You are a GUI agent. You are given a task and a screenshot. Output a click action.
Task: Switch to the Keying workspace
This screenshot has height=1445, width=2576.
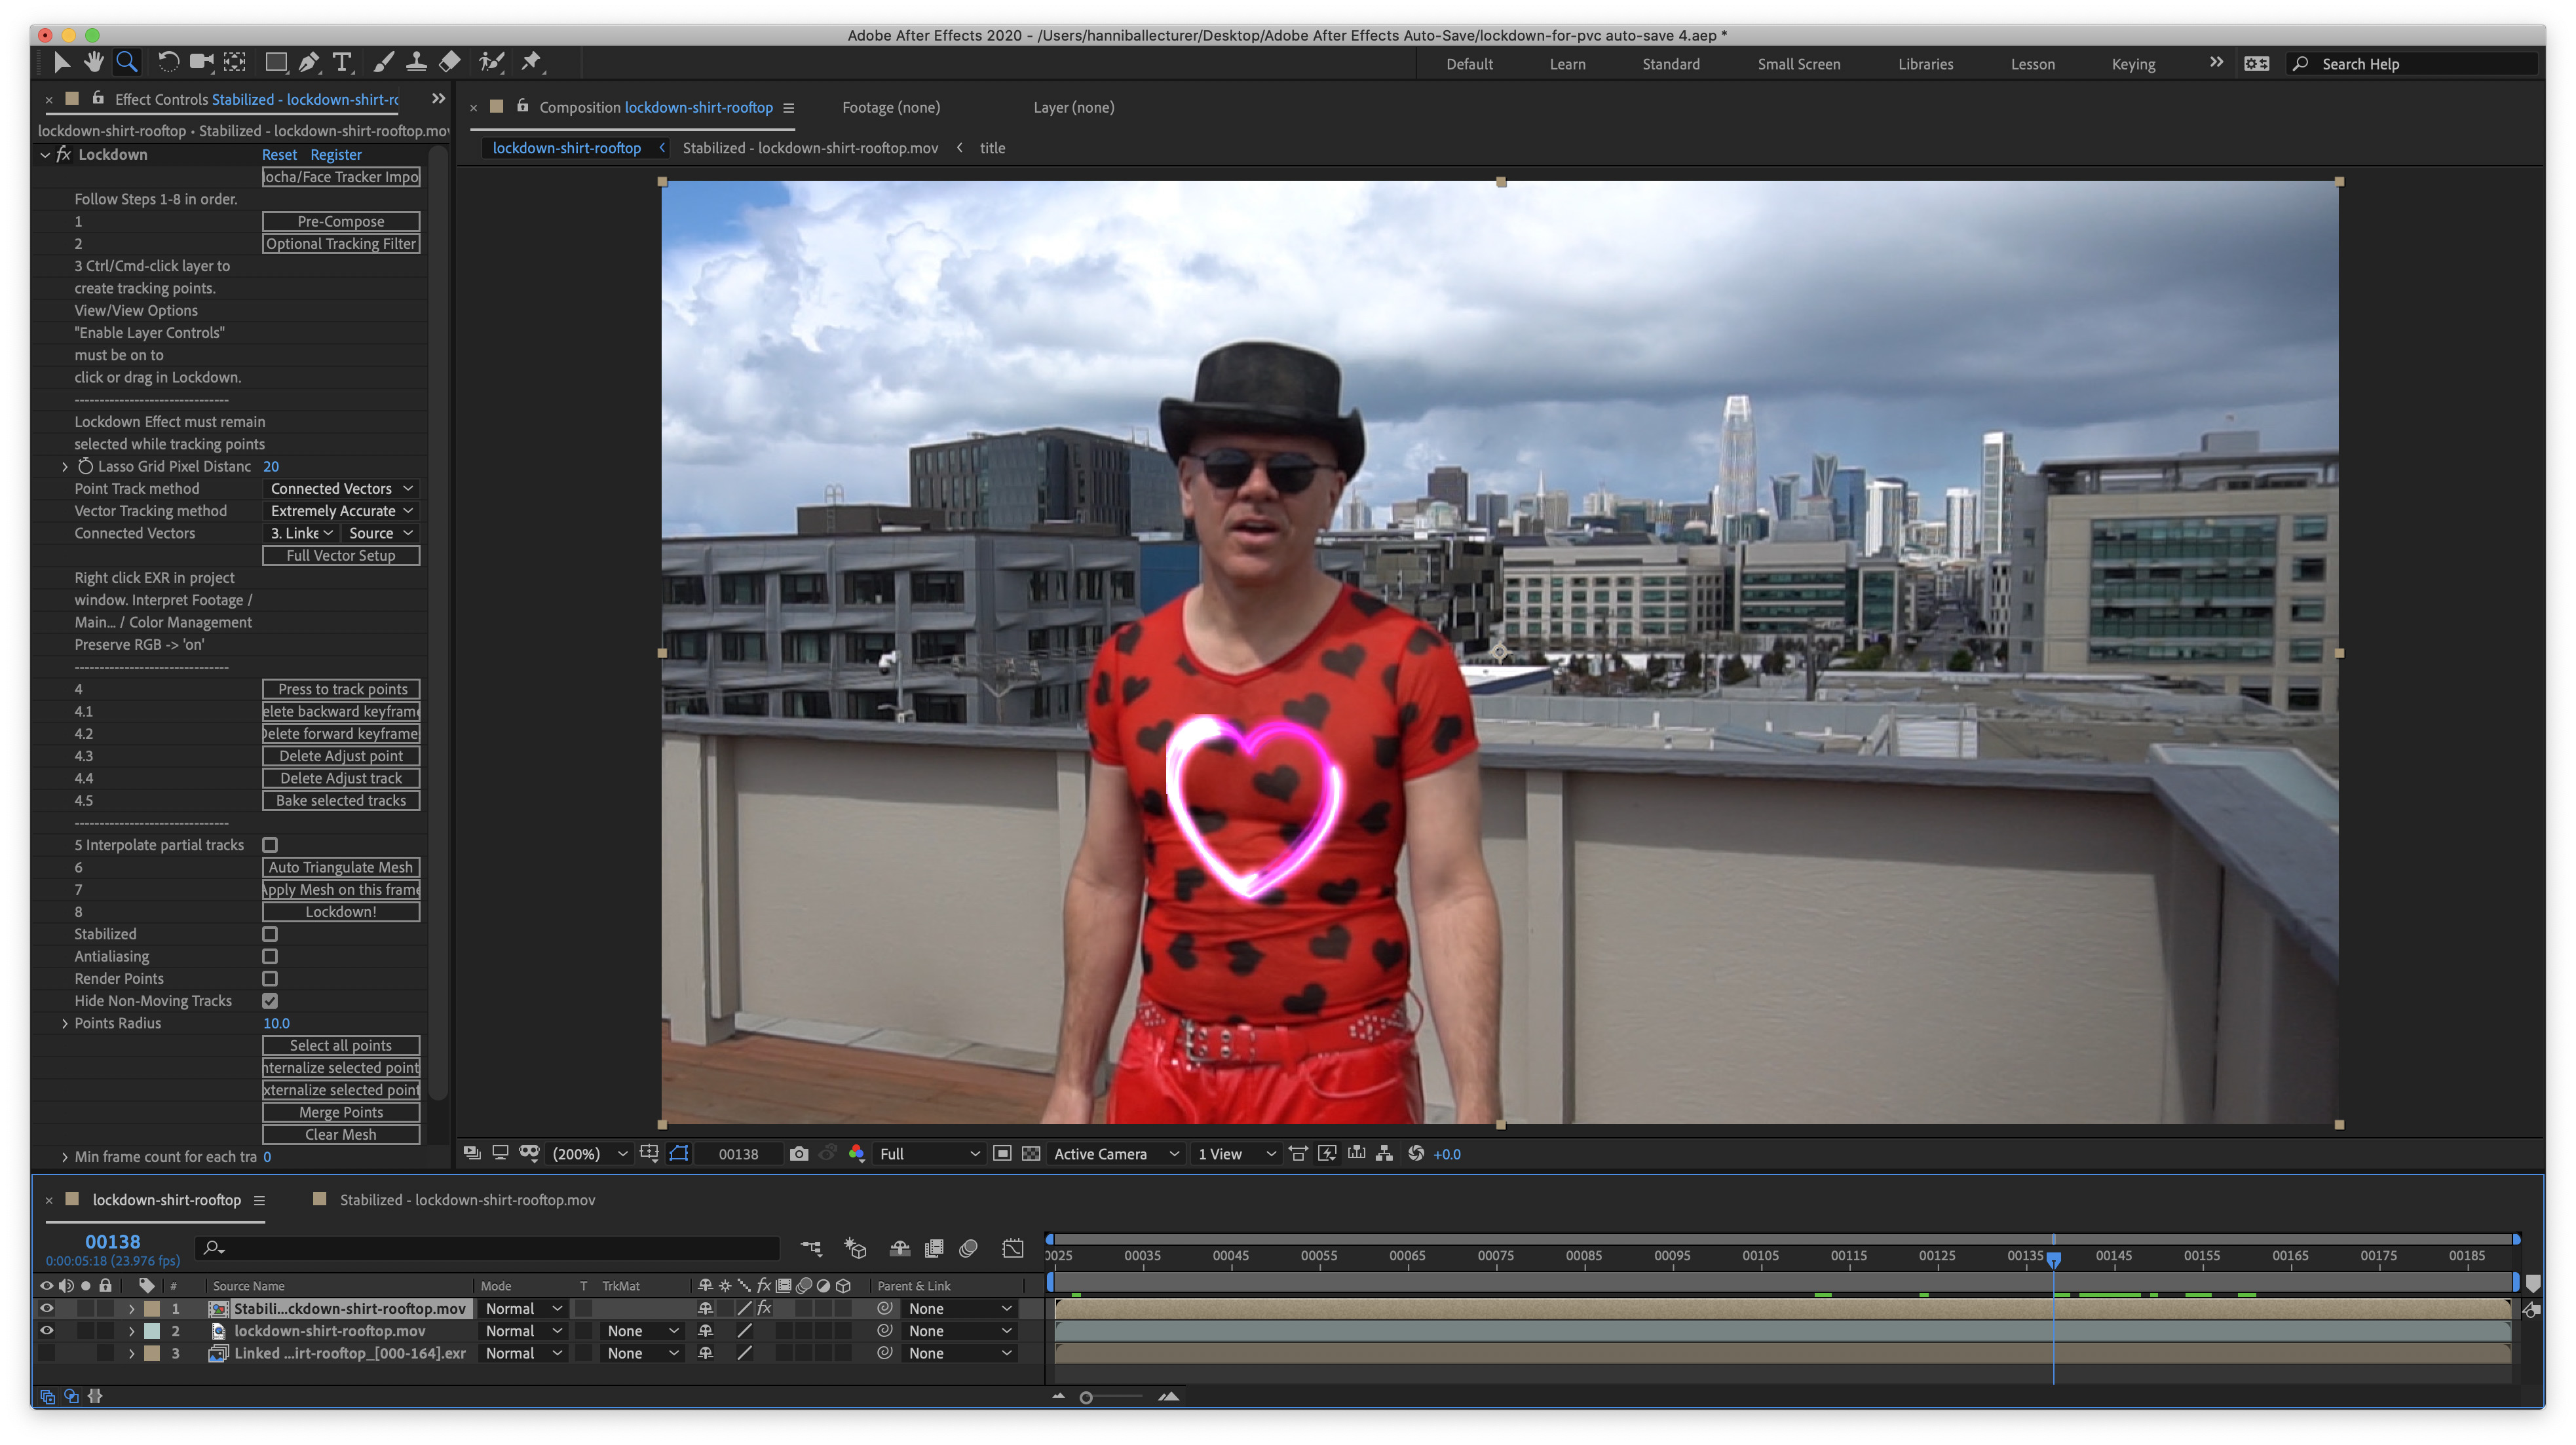(2133, 64)
